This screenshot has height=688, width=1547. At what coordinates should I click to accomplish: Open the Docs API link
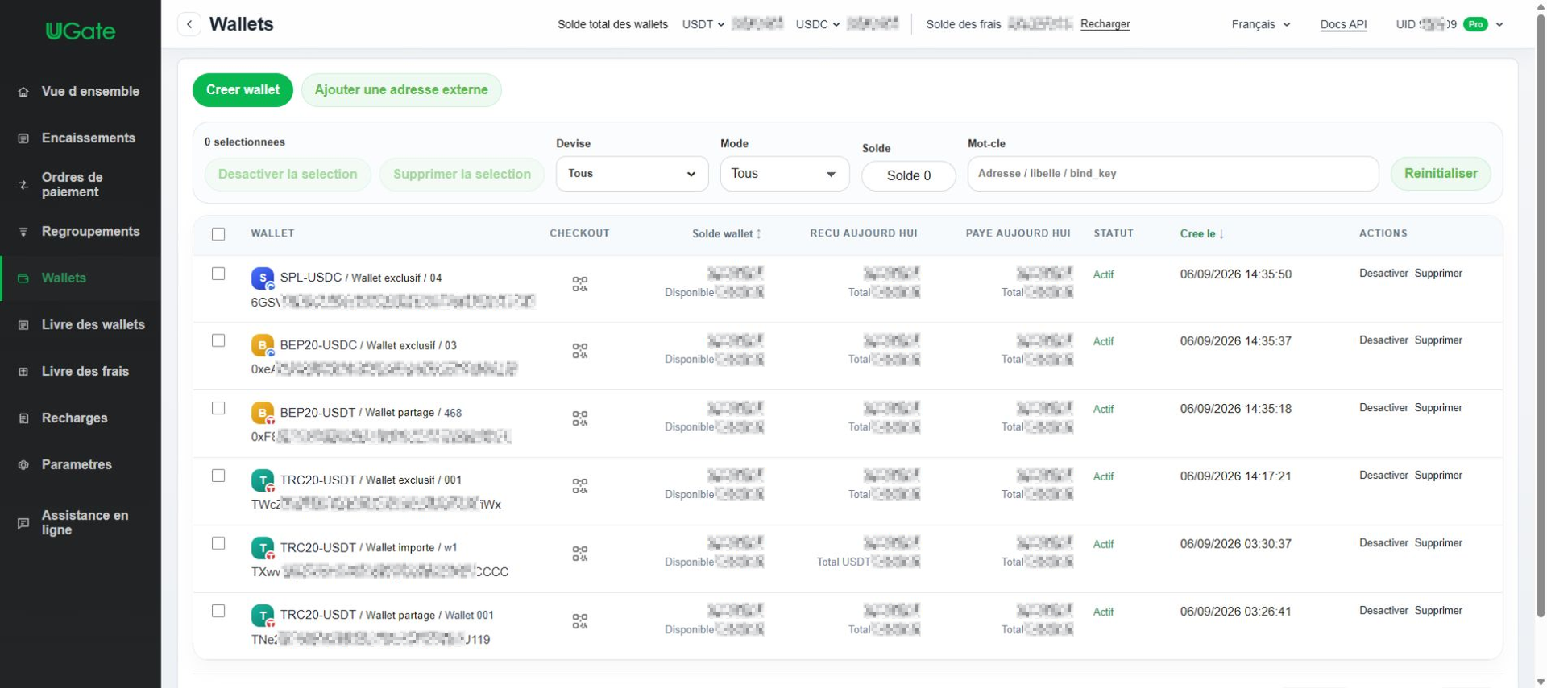click(1343, 24)
